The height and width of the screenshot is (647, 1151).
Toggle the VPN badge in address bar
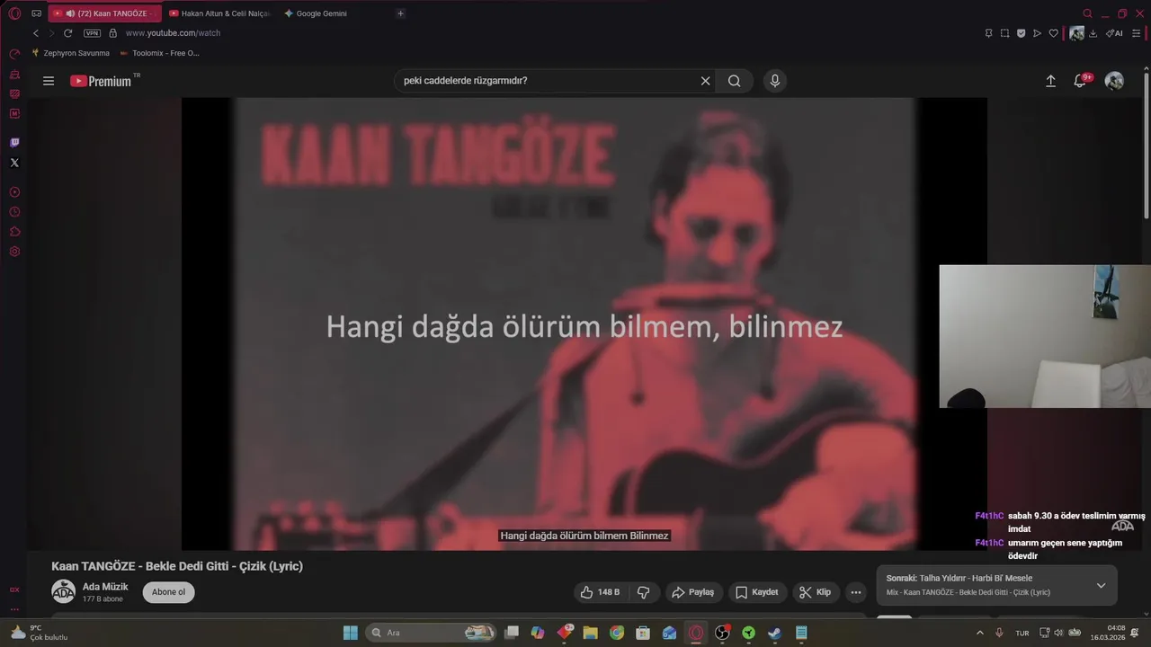tap(92, 33)
